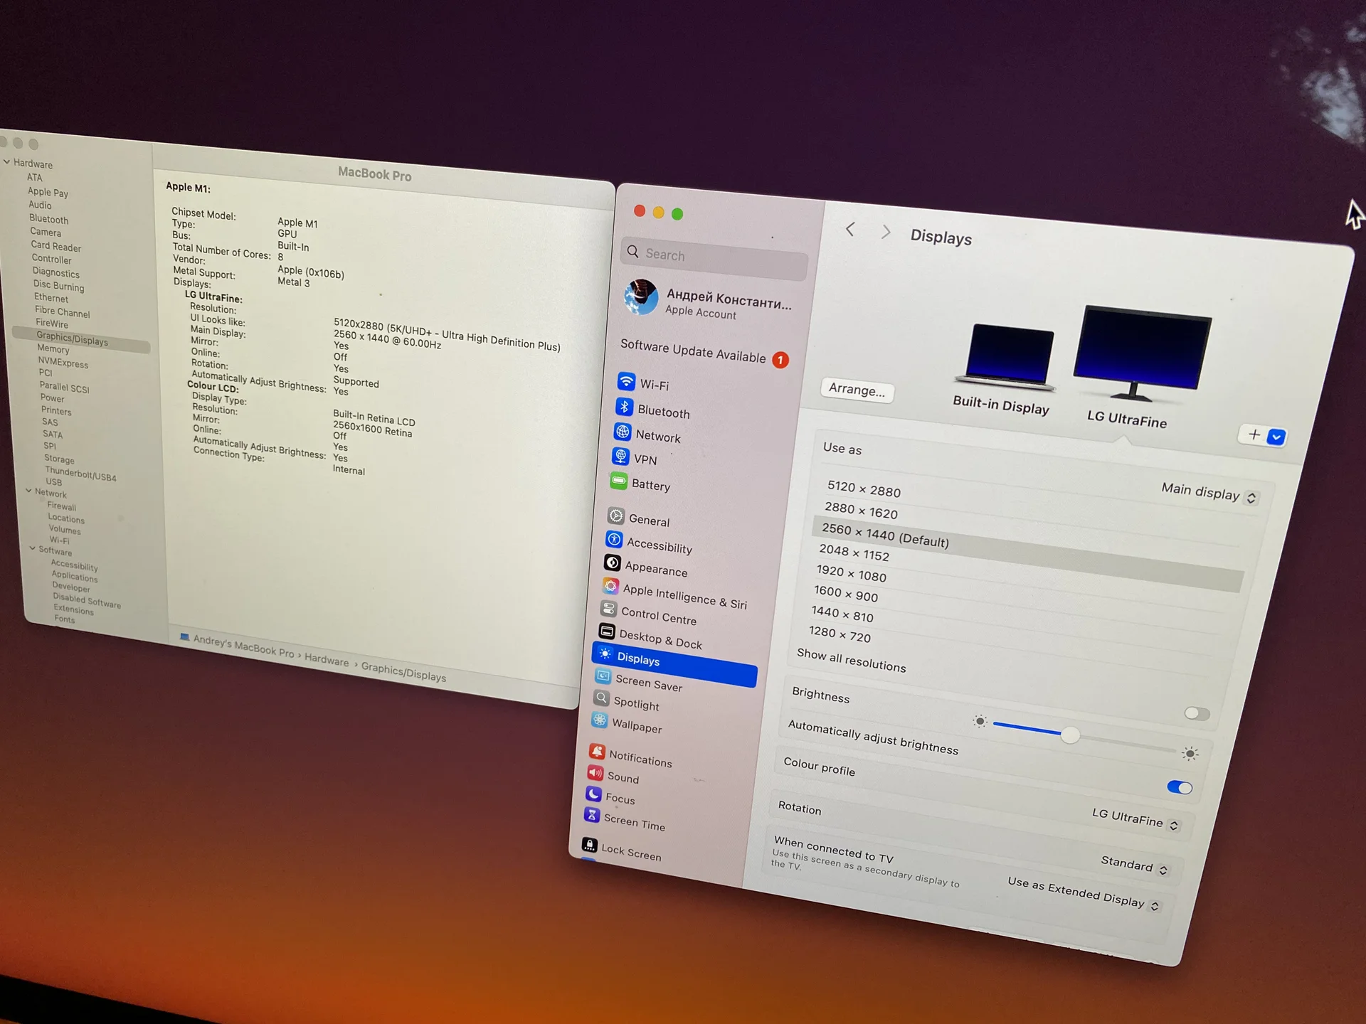This screenshot has width=1366, height=1024.
Task: Open the VPN icon in sidebar
Action: coord(620,456)
